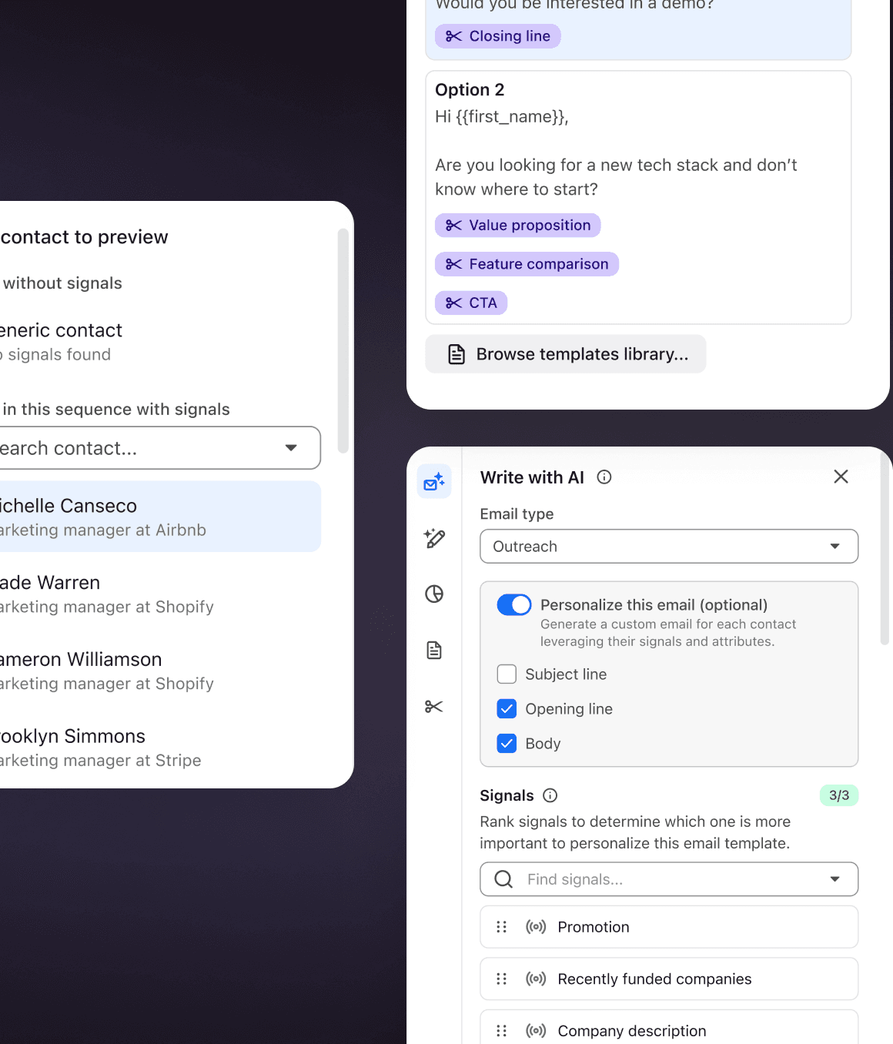Image resolution: width=893 pixels, height=1044 pixels.
Task: Toggle off Personalize this email switch
Action: tap(514, 604)
